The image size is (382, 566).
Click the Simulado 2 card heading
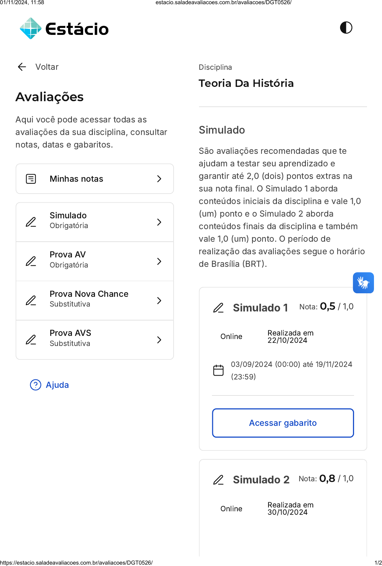click(x=261, y=480)
